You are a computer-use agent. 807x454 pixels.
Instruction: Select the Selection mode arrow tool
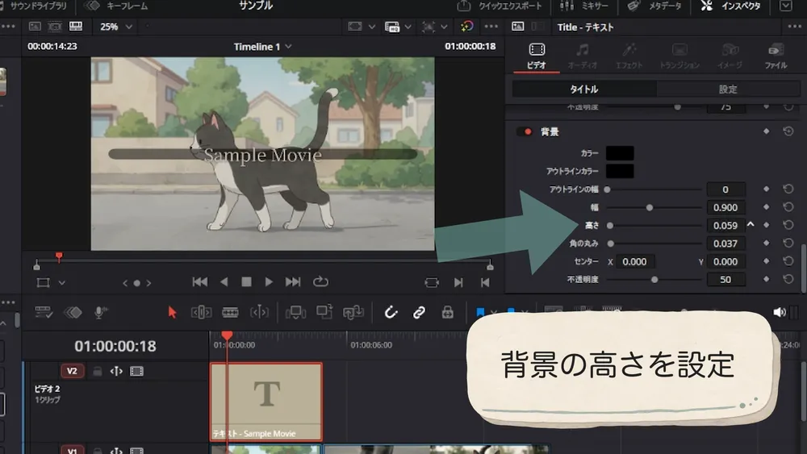tap(173, 312)
